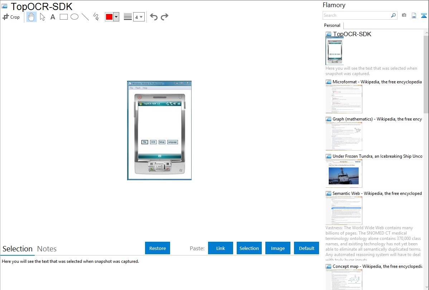Redo the last undone edit
The image size is (429, 290).
pyautogui.click(x=164, y=17)
